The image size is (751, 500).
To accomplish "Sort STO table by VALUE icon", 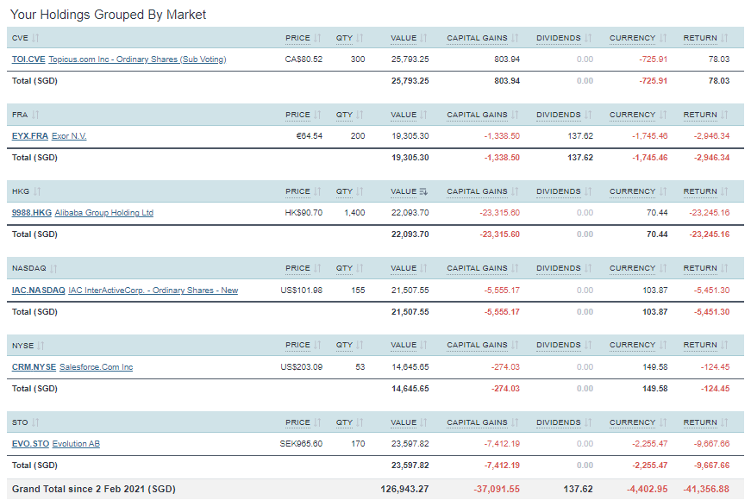I will tap(423, 422).
